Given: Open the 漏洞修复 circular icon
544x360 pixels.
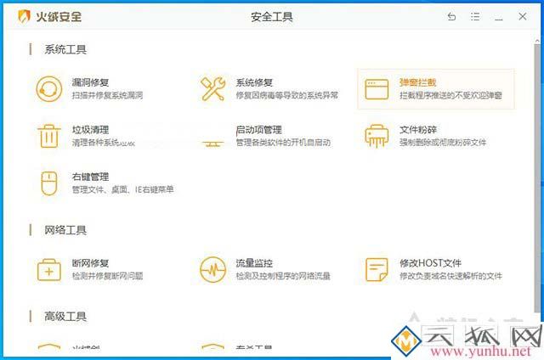Looking at the screenshot, I should (x=49, y=88).
